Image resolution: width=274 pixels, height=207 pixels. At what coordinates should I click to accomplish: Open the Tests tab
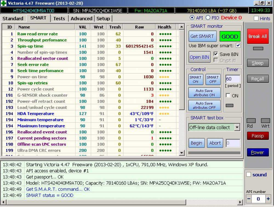coord(59,18)
